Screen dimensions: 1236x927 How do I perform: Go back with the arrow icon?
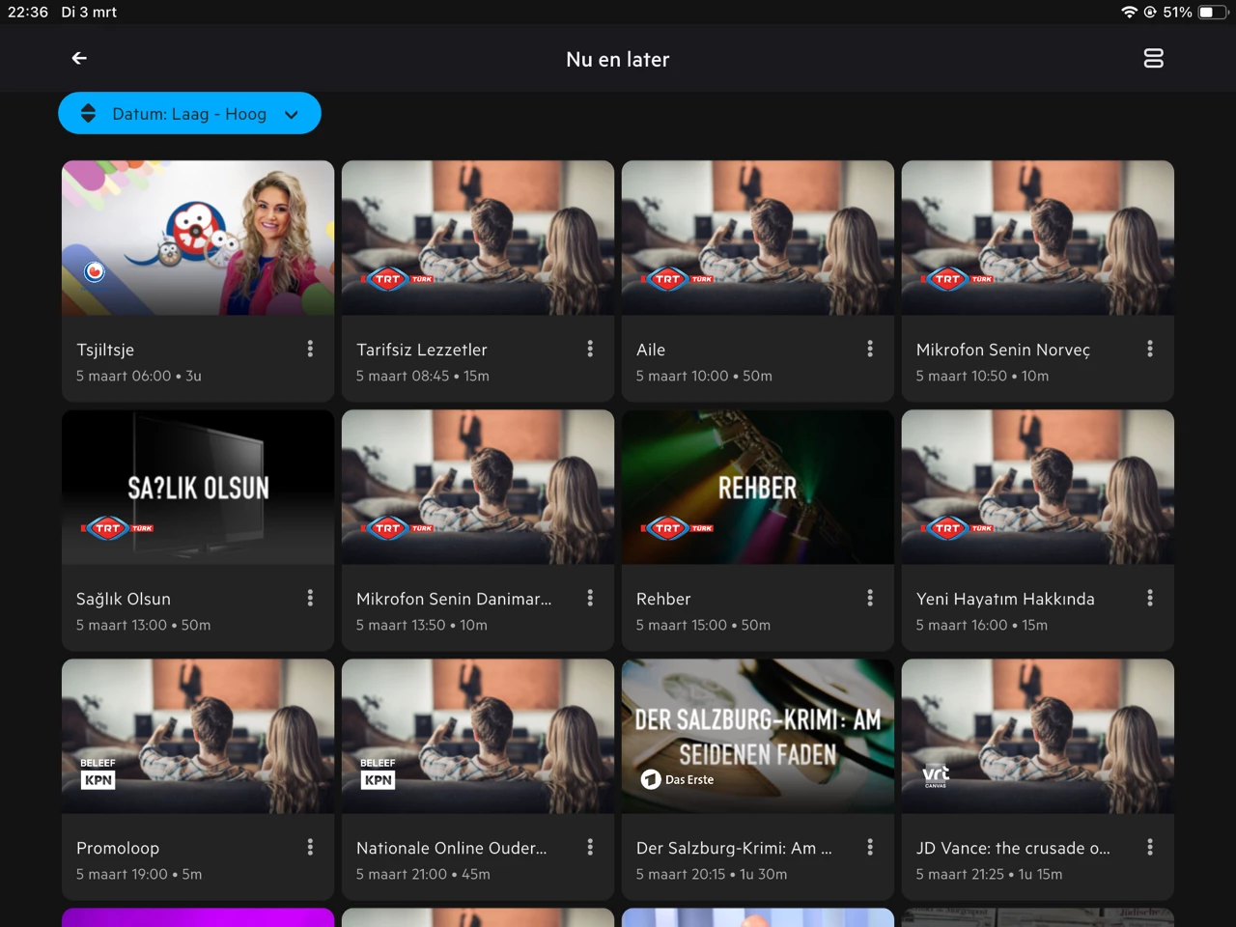pos(79,59)
